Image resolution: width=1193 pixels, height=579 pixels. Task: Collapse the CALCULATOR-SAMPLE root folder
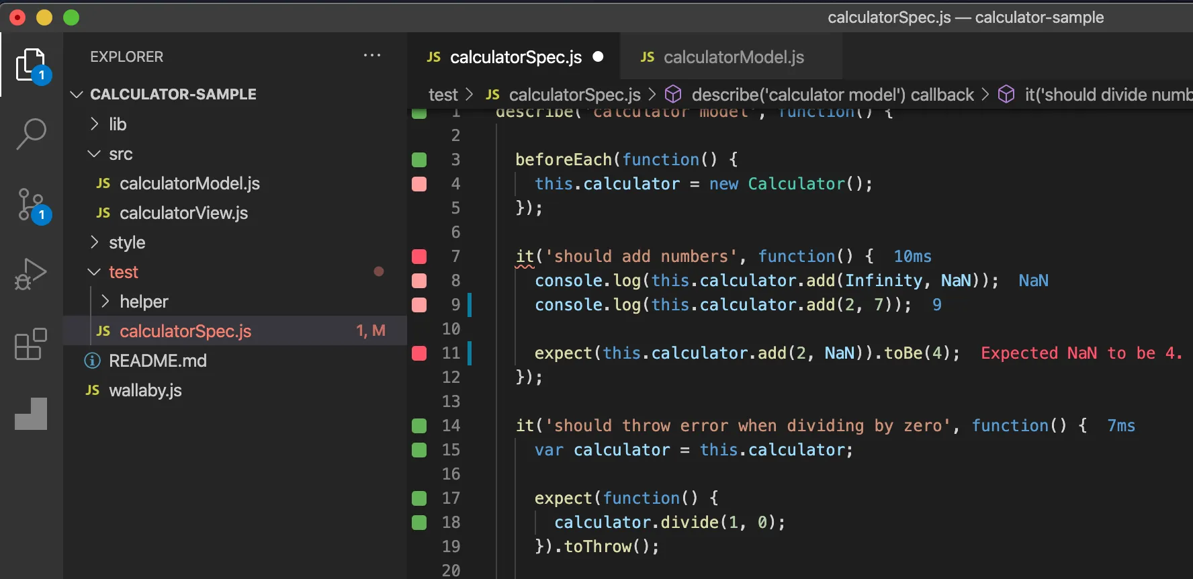point(77,95)
